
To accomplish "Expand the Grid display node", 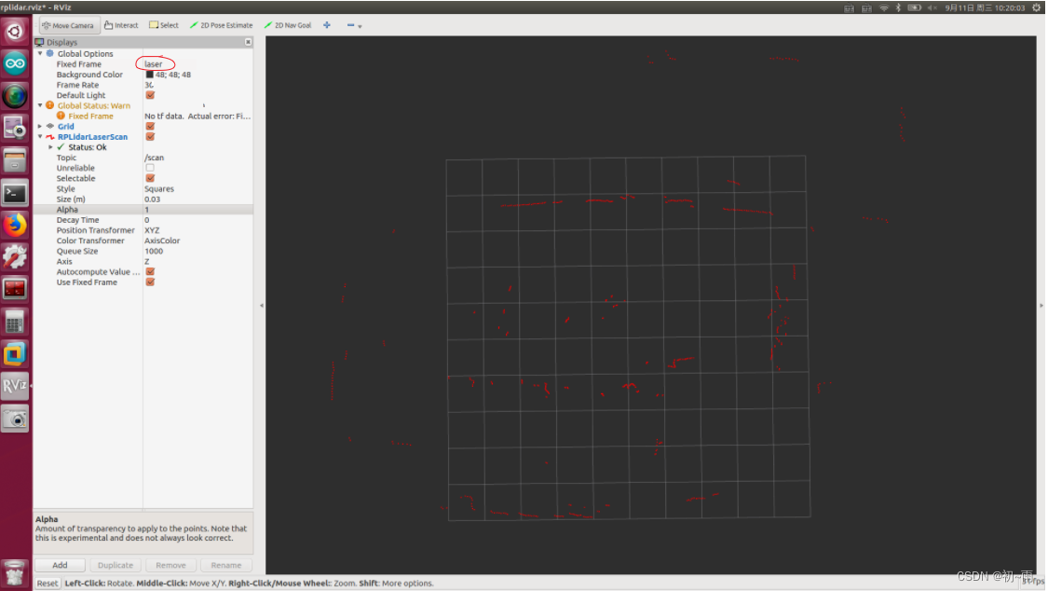I will [40, 127].
